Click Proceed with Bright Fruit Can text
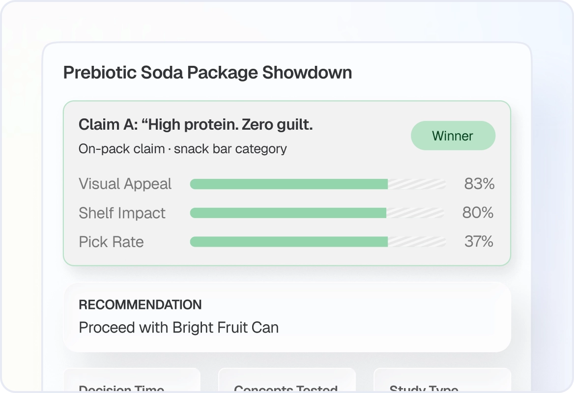This screenshot has width=574, height=393. [x=179, y=328]
